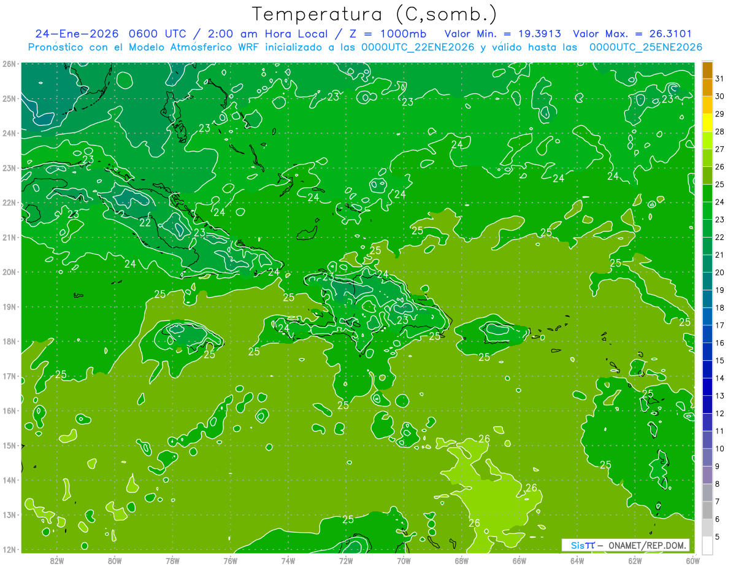Click the valid-until time '0000UTC_25ENE2026'

645,47
